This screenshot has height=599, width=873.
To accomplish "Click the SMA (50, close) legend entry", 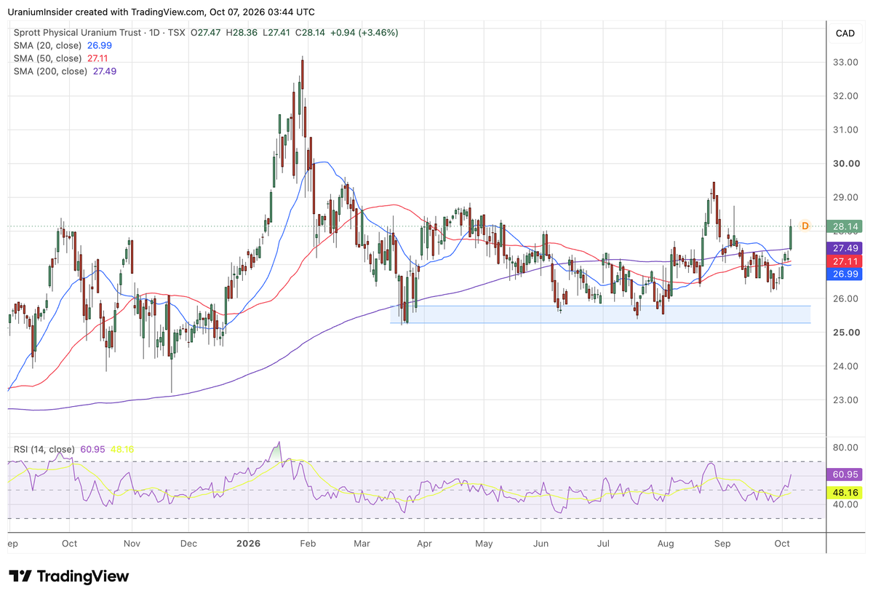I will [x=63, y=58].
